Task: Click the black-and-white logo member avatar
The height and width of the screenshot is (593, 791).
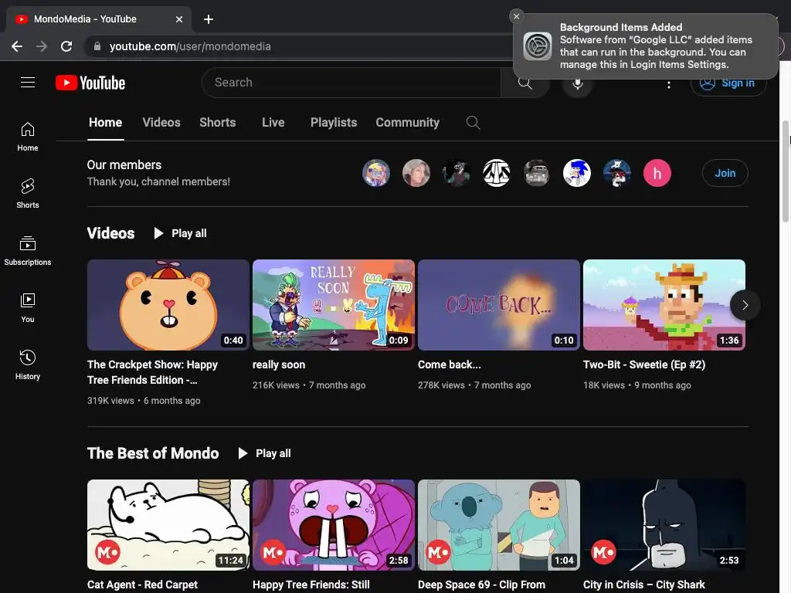Action: coord(497,173)
